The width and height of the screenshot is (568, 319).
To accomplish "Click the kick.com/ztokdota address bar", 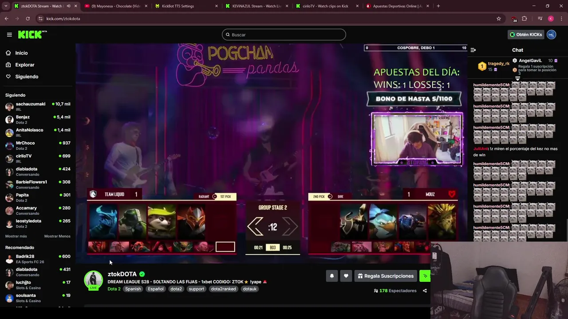I will pos(266,19).
